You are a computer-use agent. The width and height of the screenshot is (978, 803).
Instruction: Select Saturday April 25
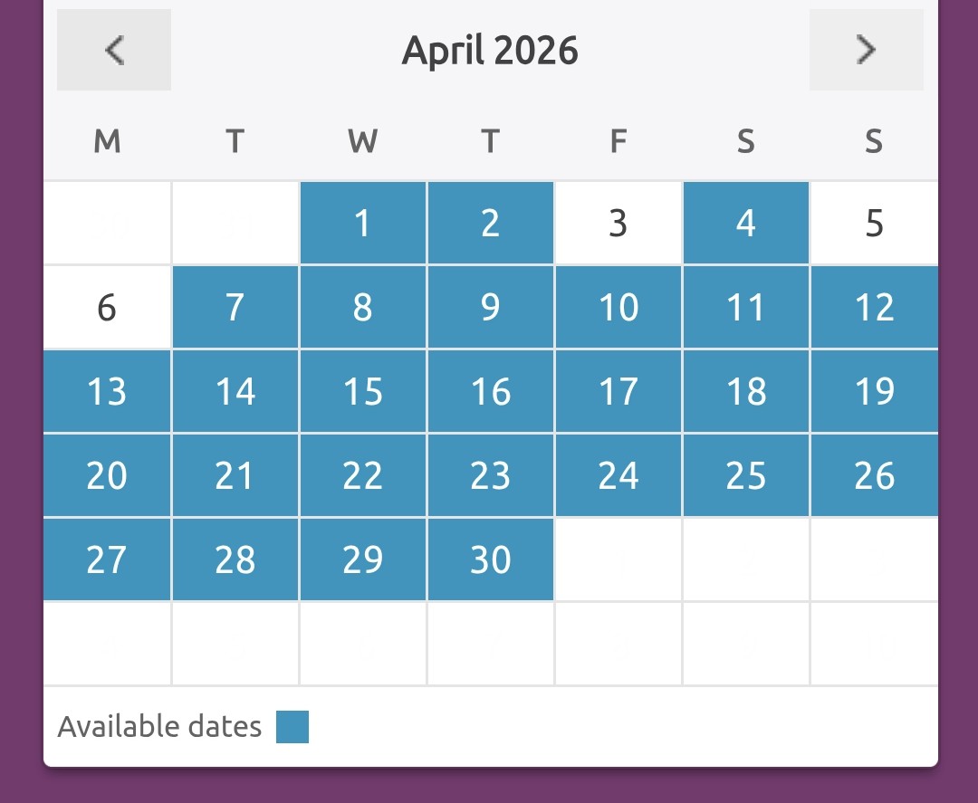[745, 475]
